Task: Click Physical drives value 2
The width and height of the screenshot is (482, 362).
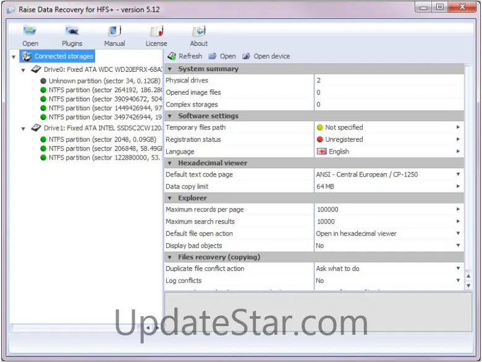Action: tap(319, 80)
